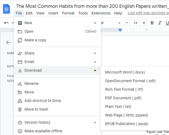Viewport: 169px width, 135px height.
Task: Open the Help menu
Action: 118,13
